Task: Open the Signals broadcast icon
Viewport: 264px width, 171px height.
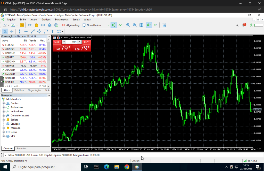Action: click(43, 25)
